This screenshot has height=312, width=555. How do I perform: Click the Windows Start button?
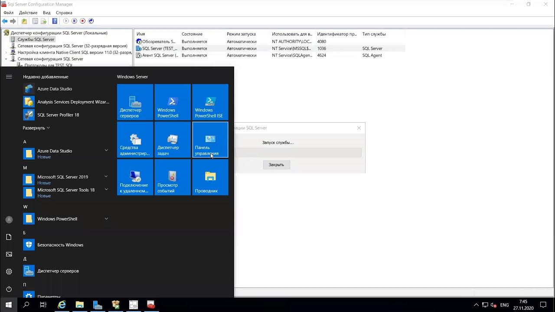tap(9, 305)
